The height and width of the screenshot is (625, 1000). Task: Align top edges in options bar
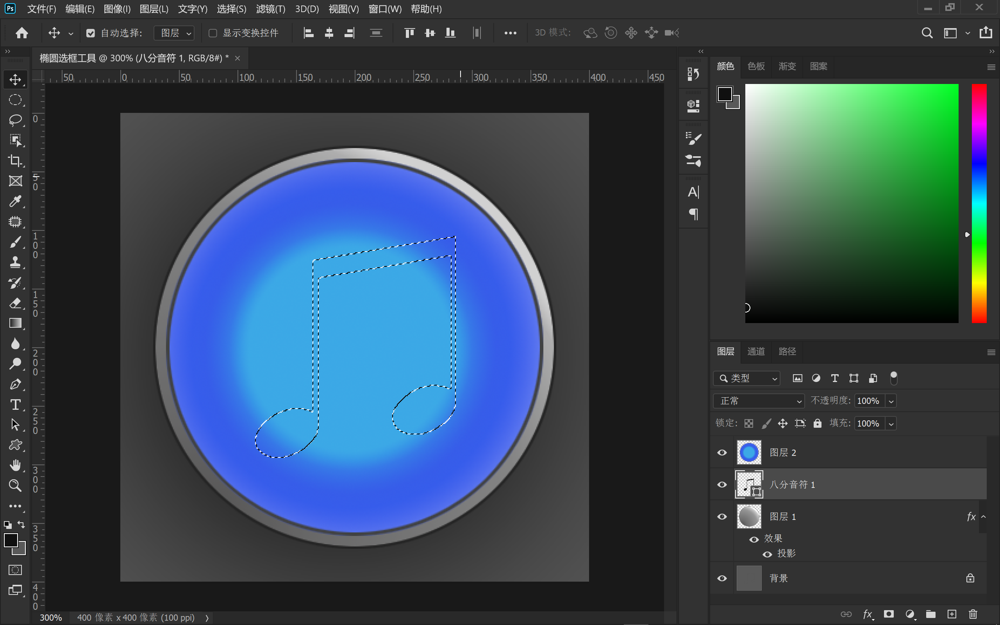click(x=409, y=33)
